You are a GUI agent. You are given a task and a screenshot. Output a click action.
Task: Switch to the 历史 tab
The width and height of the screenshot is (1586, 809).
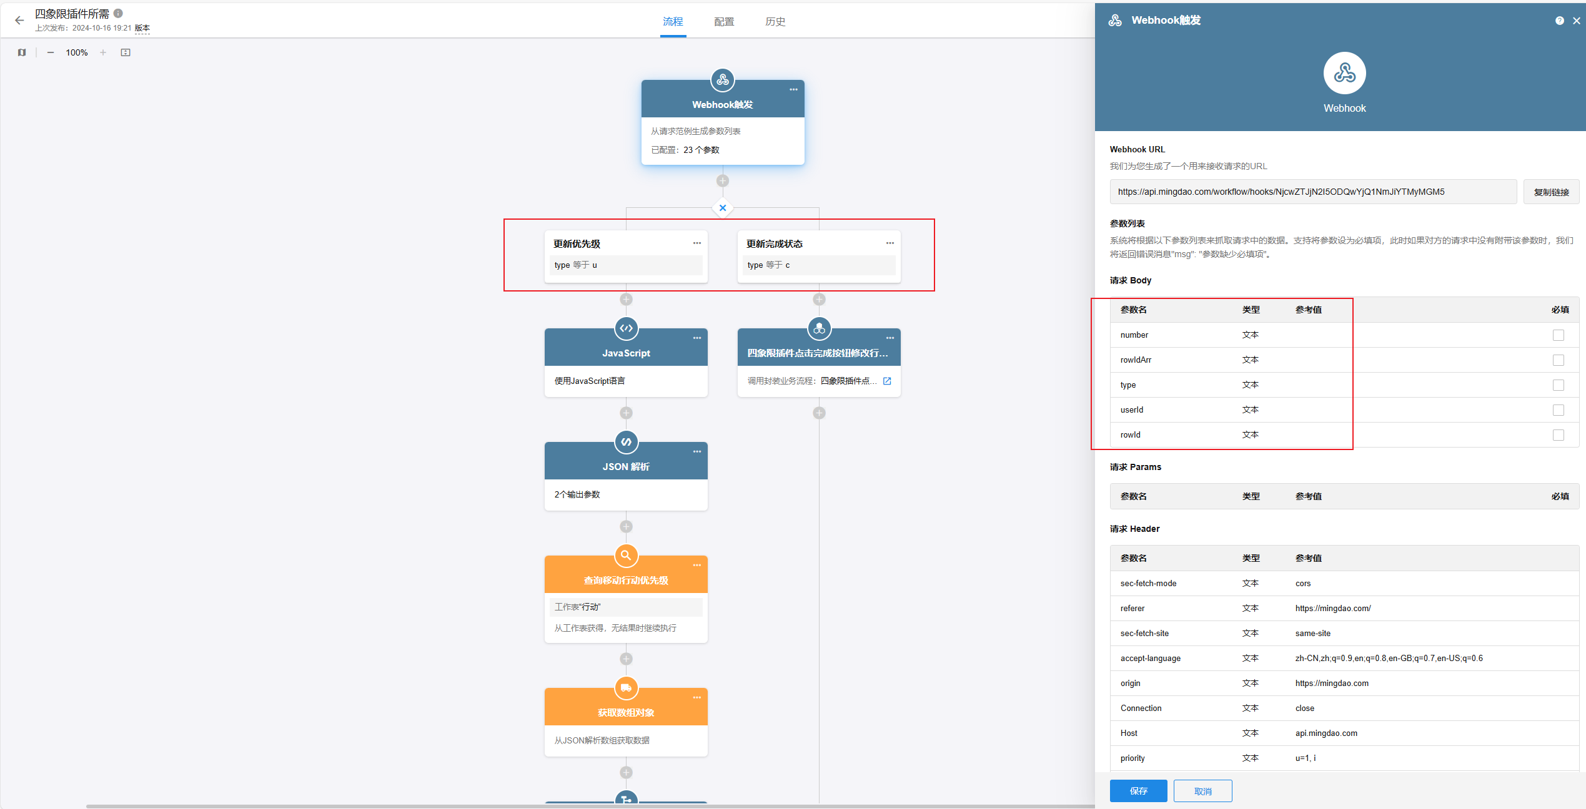(x=775, y=22)
